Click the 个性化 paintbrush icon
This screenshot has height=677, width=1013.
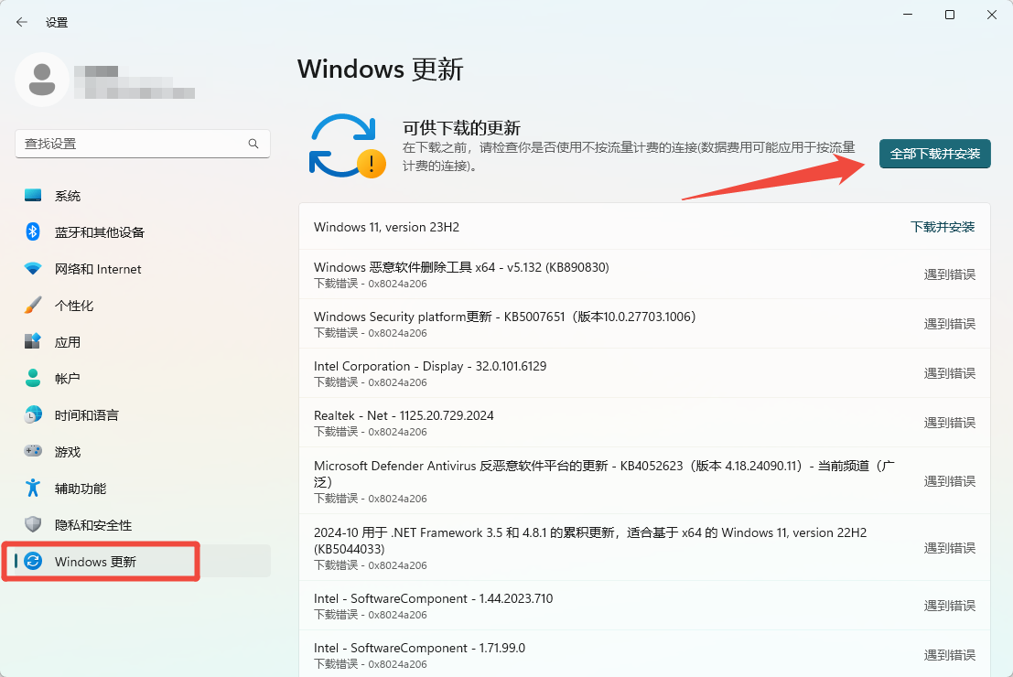33,305
